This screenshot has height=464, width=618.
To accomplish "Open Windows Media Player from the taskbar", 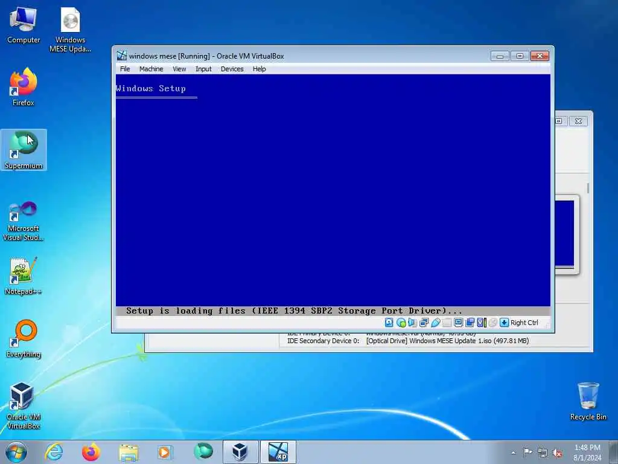I will [x=165, y=452].
